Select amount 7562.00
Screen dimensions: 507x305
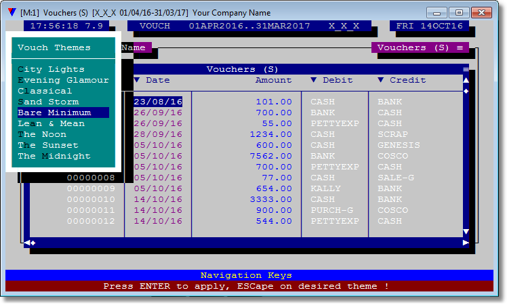[271, 156]
